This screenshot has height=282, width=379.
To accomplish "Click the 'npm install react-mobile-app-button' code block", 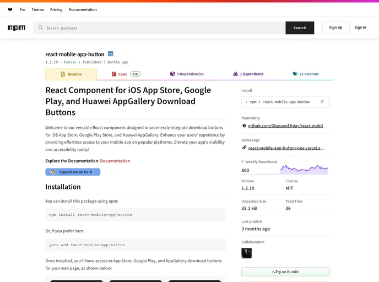I will 136,215.
